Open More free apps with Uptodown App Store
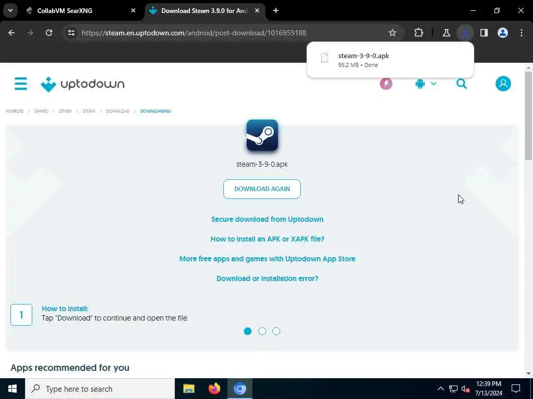The height and width of the screenshot is (399, 533). [267, 259]
